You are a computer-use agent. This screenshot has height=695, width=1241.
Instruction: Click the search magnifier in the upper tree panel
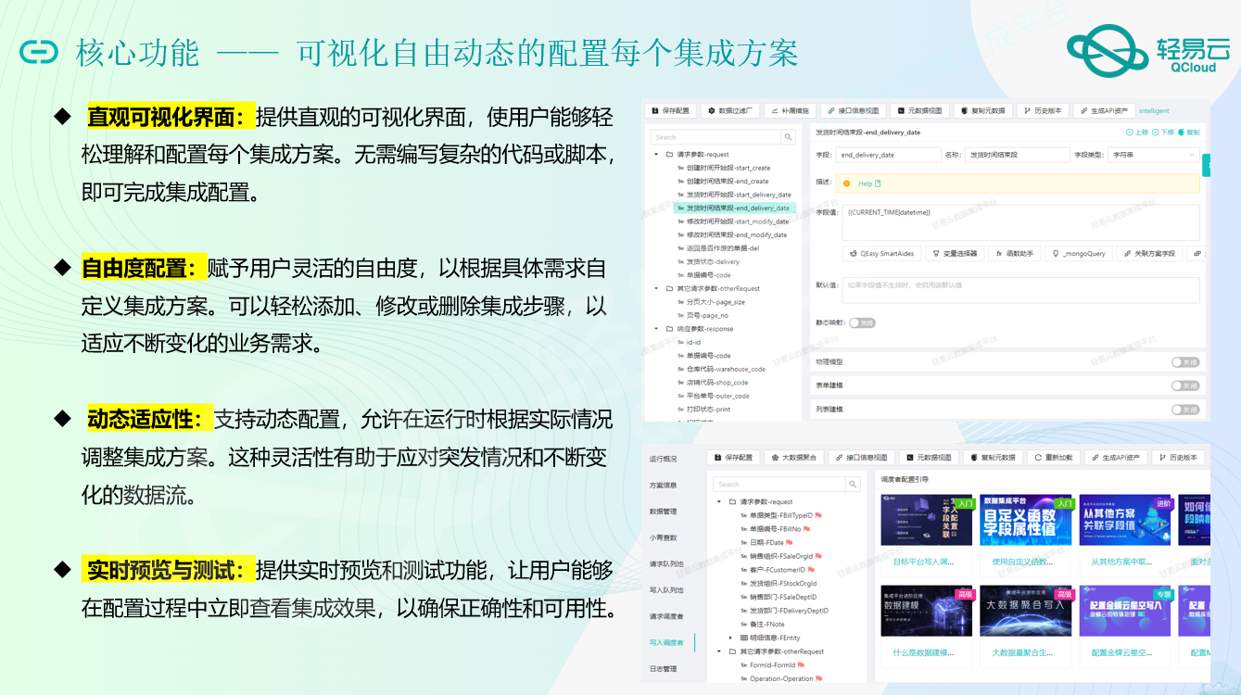coord(789,137)
